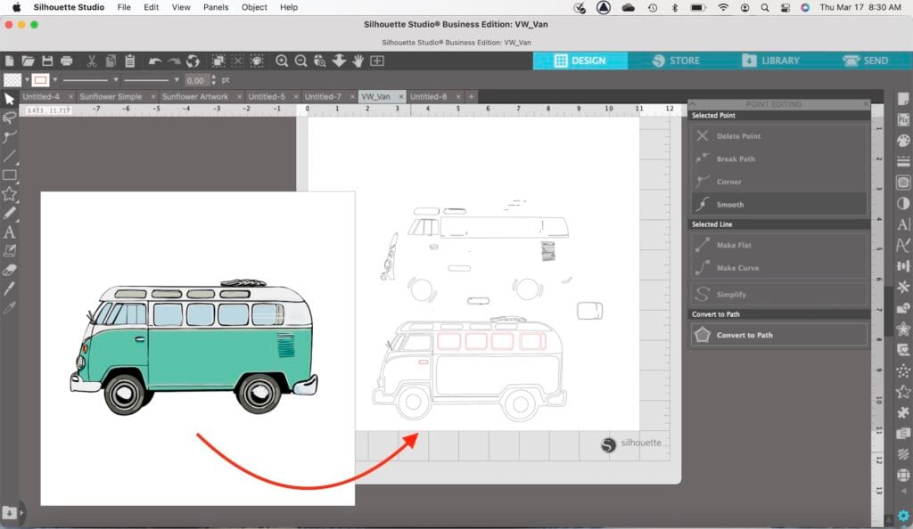Image resolution: width=913 pixels, height=529 pixels.
Task: Click the Make Curve button
Action: click(779, 268)
